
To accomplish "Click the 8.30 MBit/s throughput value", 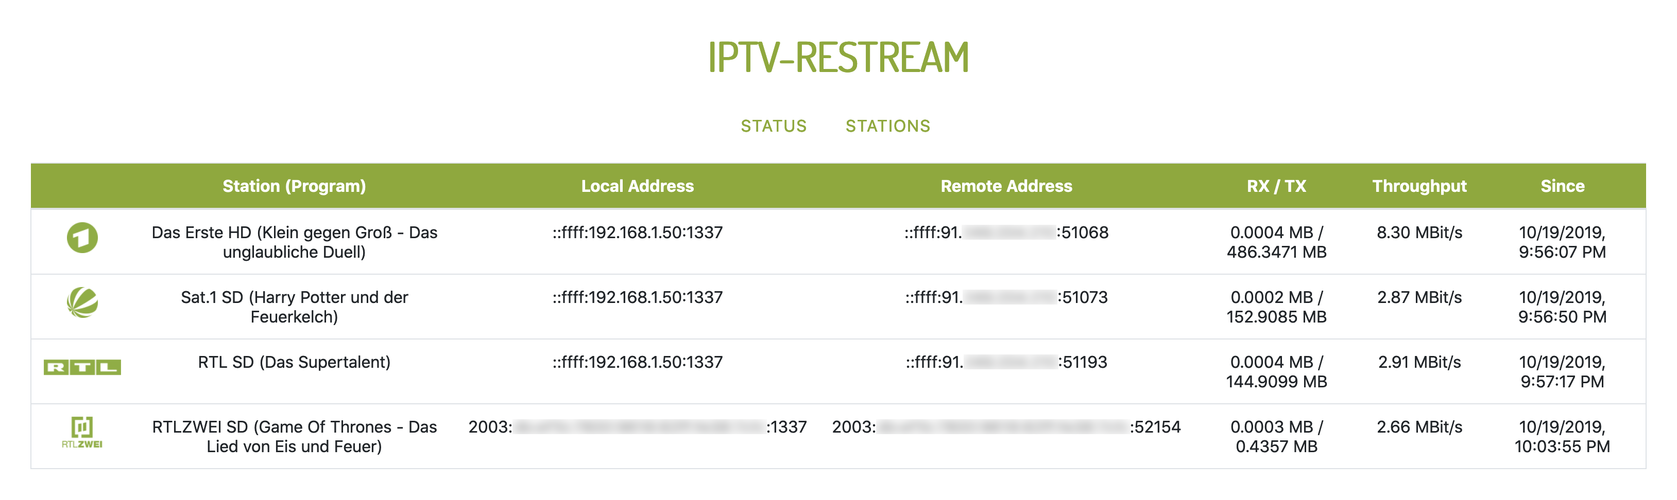I will (1419, 233).
